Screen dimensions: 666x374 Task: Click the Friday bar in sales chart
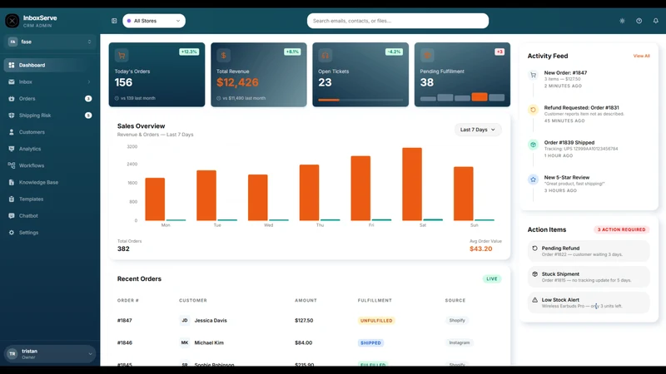pyautogui.click(x=360, y=189)
